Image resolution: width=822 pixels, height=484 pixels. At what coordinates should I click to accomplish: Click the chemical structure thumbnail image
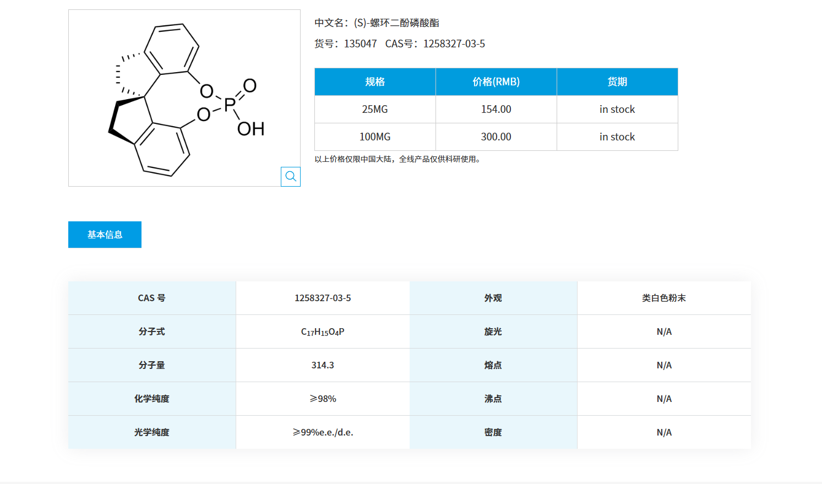[x=176, y=97]
